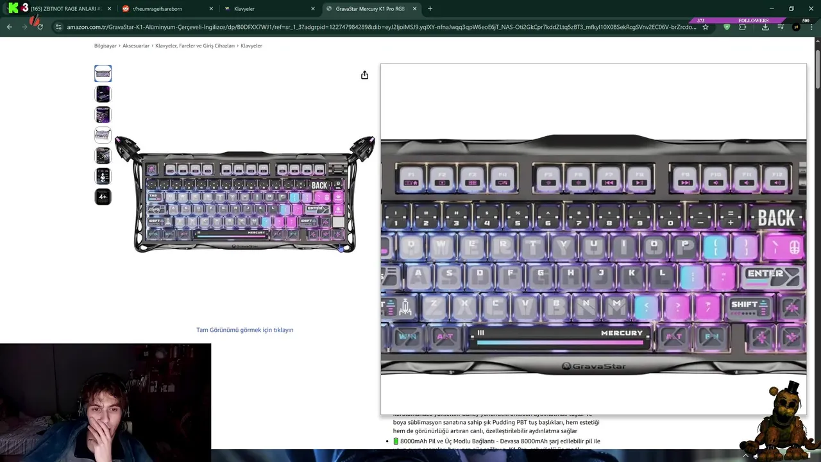Open the browser profile avatar

797,27
